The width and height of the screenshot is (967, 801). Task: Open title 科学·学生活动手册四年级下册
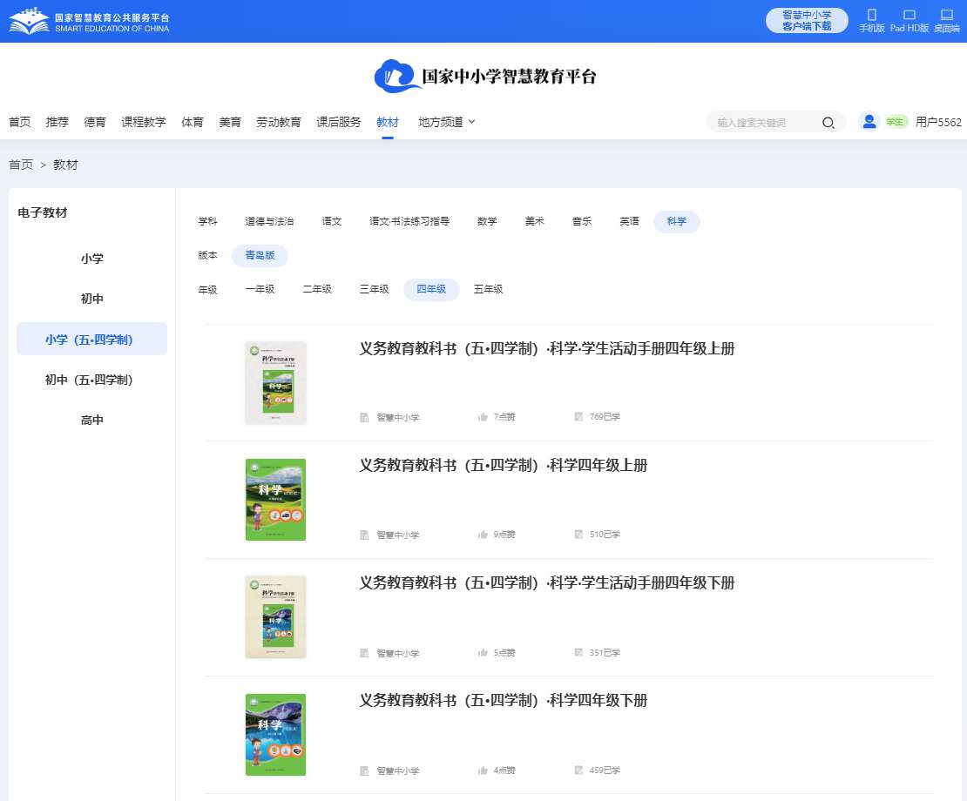click(547, 582)
